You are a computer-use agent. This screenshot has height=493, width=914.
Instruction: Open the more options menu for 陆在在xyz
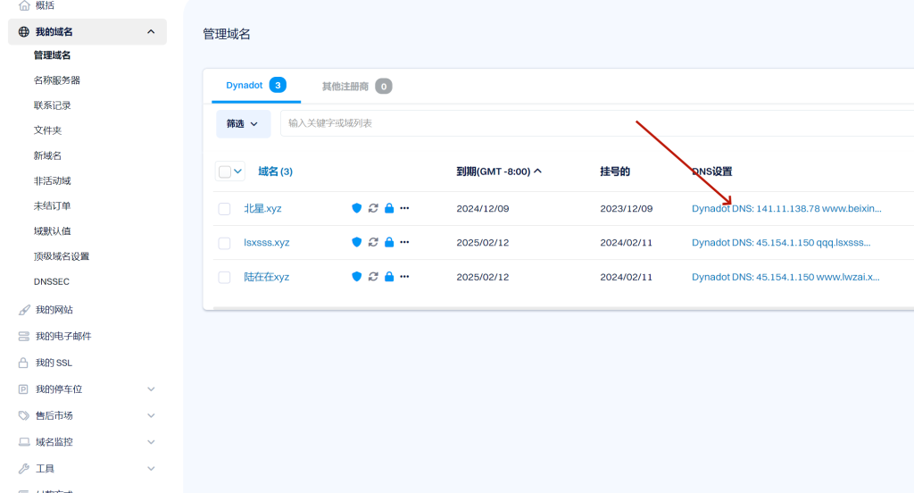tap(404, 277)
